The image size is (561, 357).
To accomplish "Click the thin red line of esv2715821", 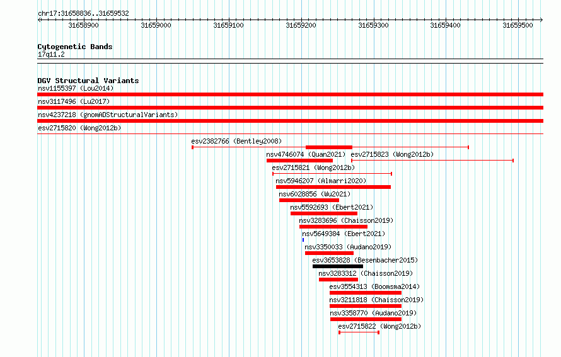I will click(x=332, y=174).
